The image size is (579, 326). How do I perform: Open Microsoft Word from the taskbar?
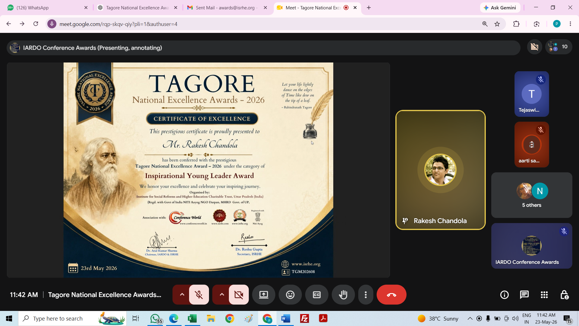[286, 318]
